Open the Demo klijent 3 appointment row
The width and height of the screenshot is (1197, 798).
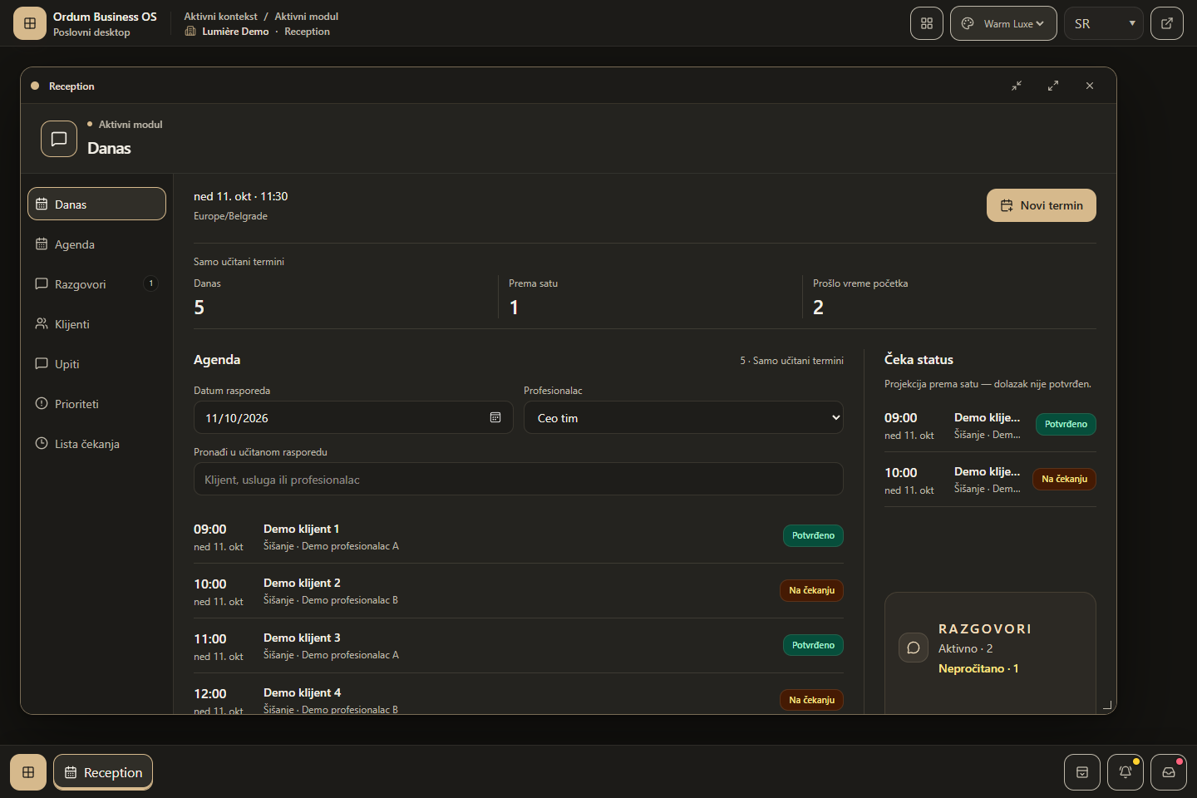pos(519,646)
